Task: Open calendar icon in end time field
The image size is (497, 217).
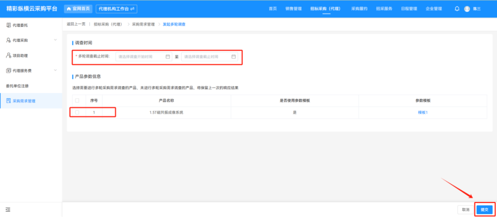Action: coord(233,57)
